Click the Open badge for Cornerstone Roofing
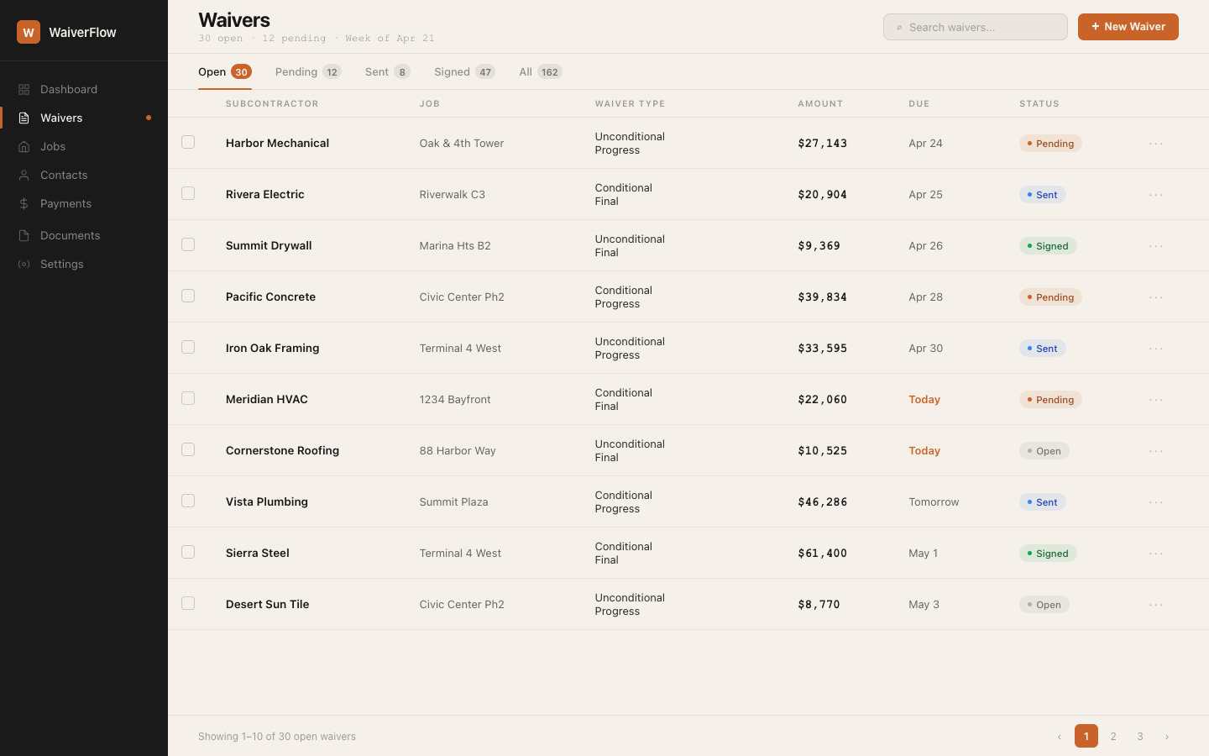The width and height of the screenshot is (1209, 756). 1044,451
